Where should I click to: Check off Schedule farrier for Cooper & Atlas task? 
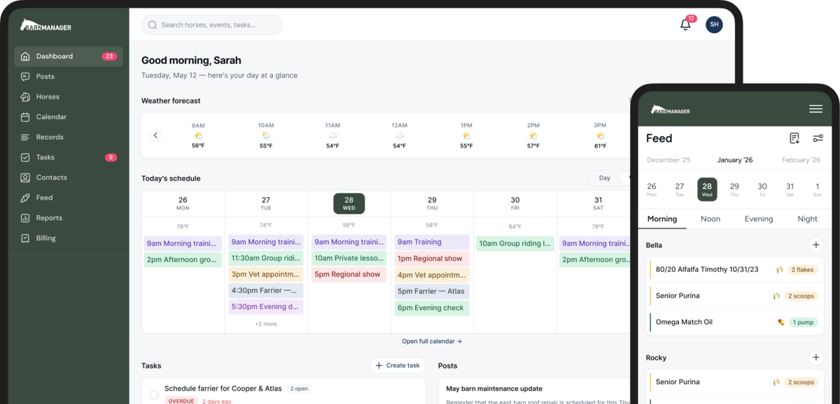(154, 395)
